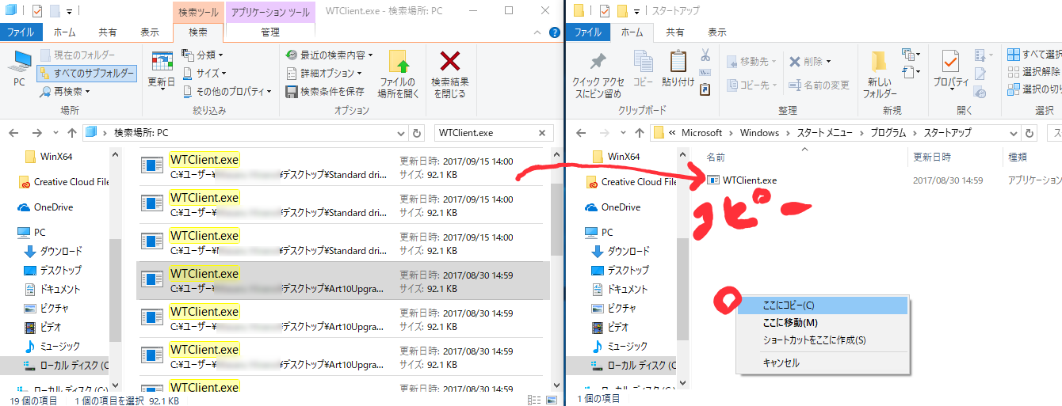Viewport: 1062px width, 406px height.
Task: Click 新しいフォルダー icon
Action: pos(879,74)
